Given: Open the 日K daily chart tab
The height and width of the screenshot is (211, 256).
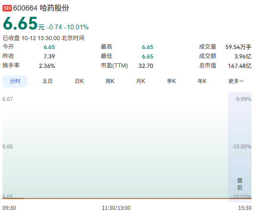Looking at the screenshot, I should click(x=79, y=81).
